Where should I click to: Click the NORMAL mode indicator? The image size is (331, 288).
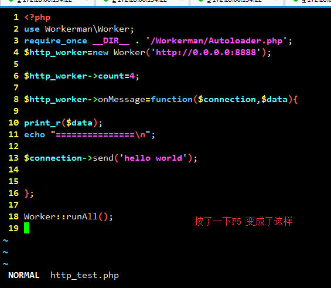[24, 275]
